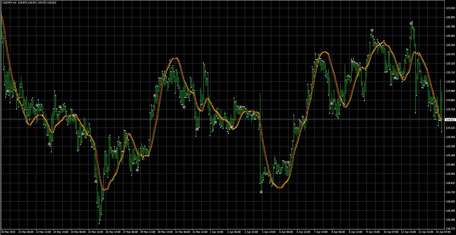Select the marker icon above the 9 Apr high

(372, 30)
